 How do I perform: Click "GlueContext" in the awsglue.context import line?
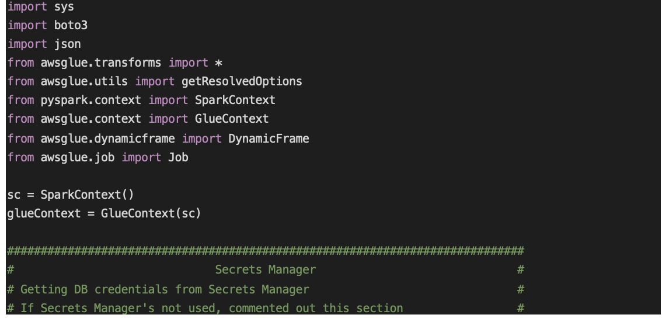click(231, 119)
